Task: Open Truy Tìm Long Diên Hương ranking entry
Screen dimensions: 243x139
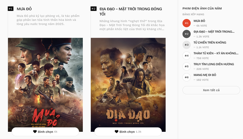Action: click(213, 64)
